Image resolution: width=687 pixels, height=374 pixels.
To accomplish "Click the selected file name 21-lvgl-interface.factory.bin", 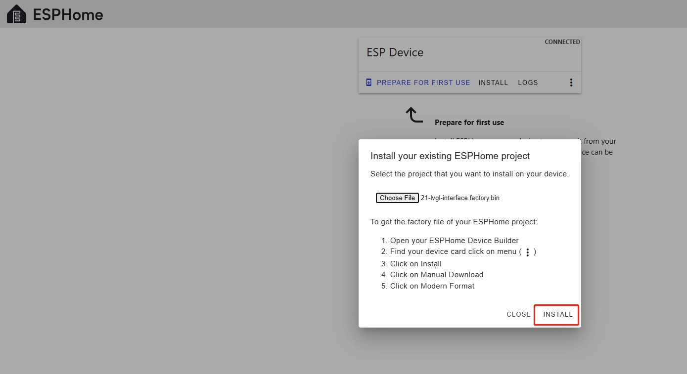I will tap(460, 198).
